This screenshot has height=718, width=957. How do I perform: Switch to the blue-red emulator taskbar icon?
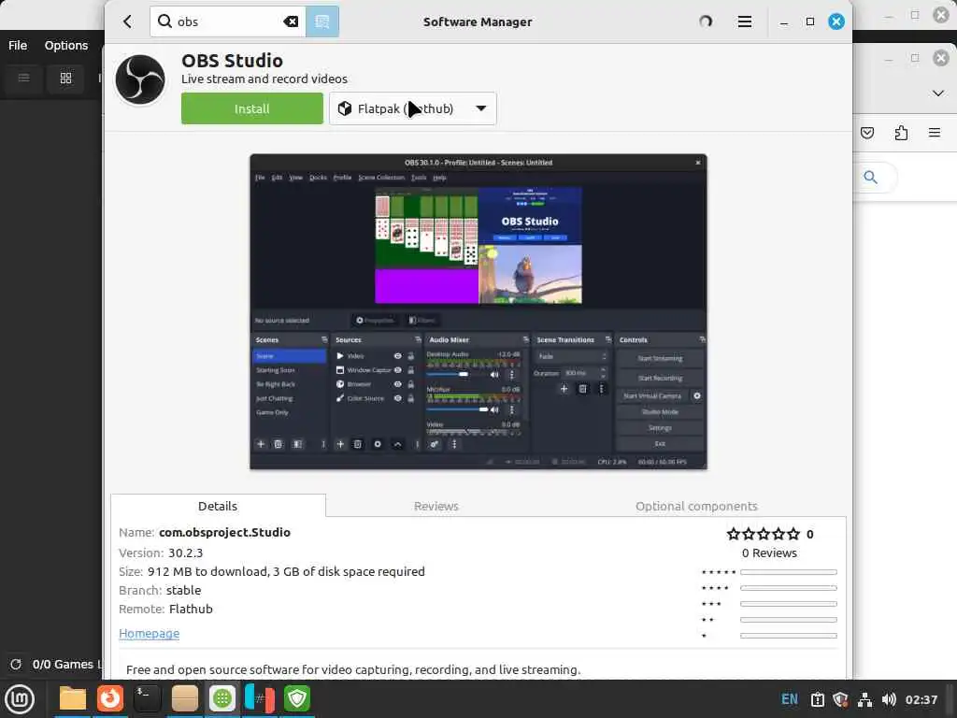pyautogui.click(x=260, y=698)
